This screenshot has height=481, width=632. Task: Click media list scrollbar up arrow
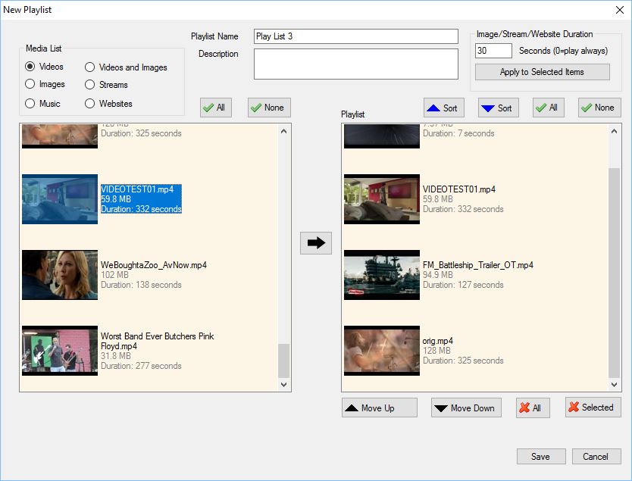(283, 131)
